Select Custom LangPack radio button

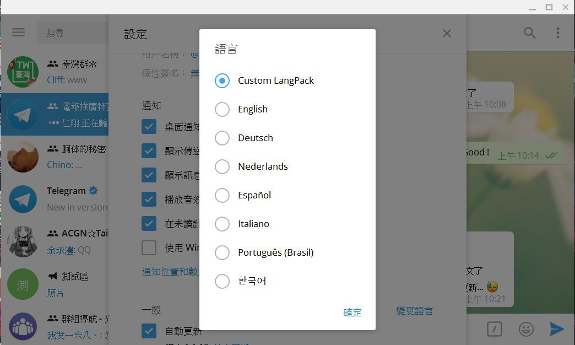click(x=222, y=80)
